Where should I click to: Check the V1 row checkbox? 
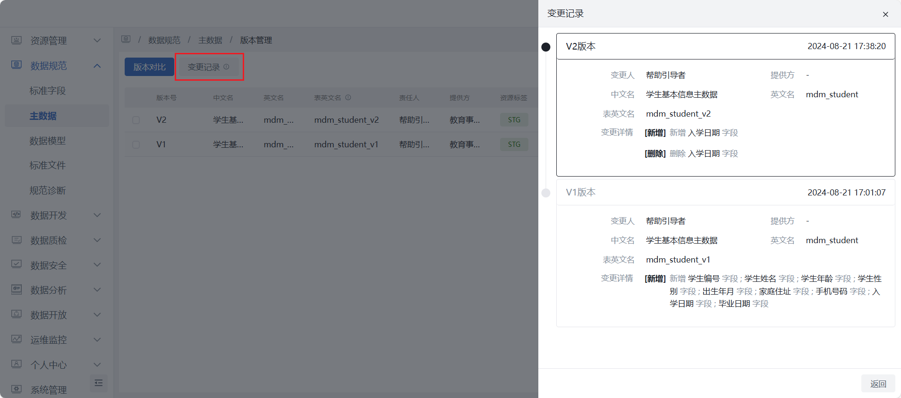[136, 144]
